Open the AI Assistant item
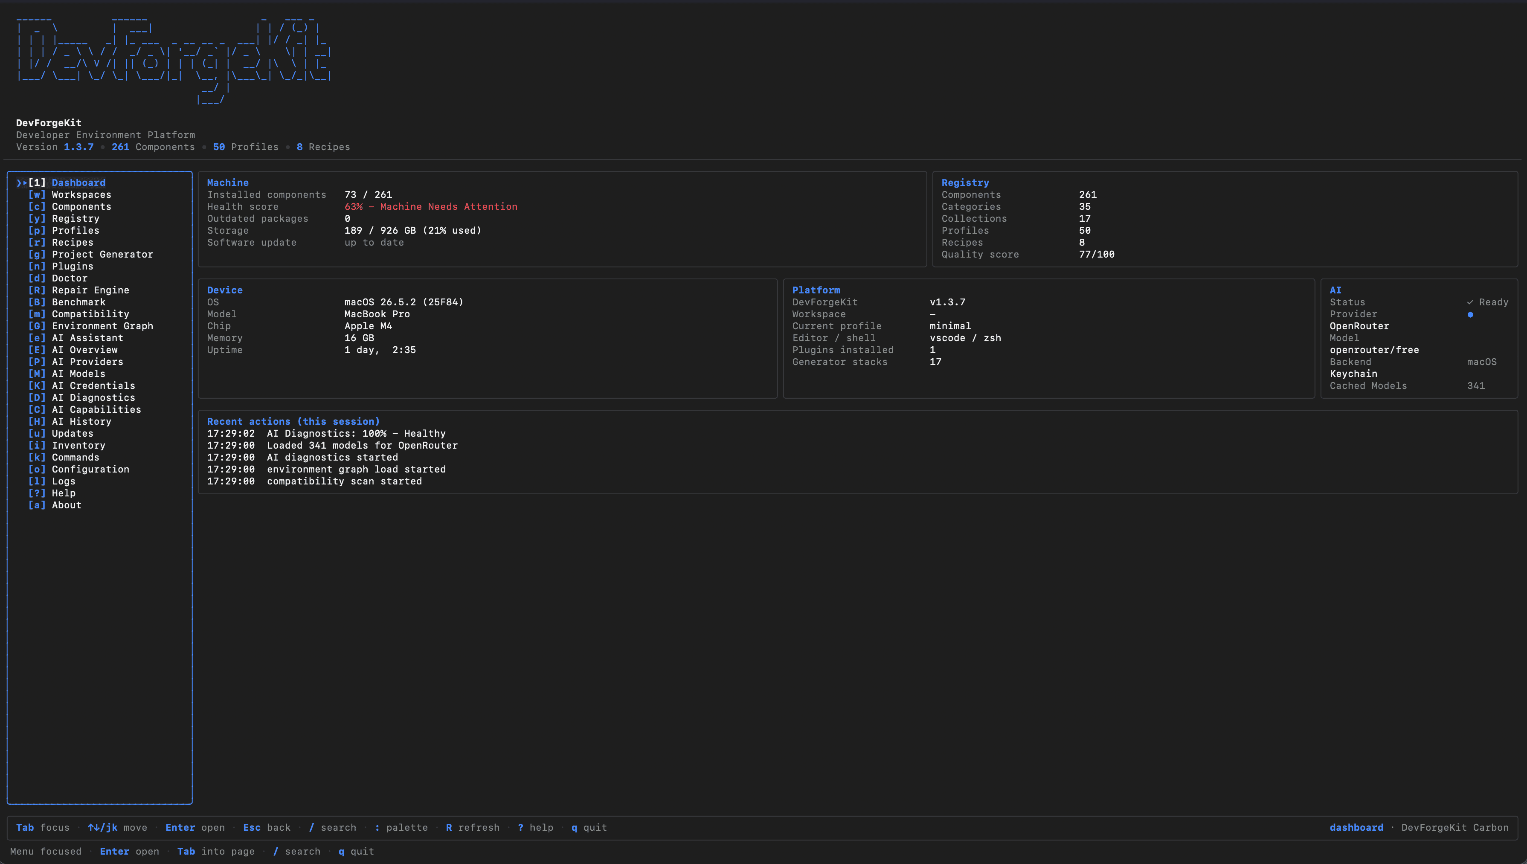This screenshot has height=864, width=1527. pyautogui.click(x=75, y=338)
